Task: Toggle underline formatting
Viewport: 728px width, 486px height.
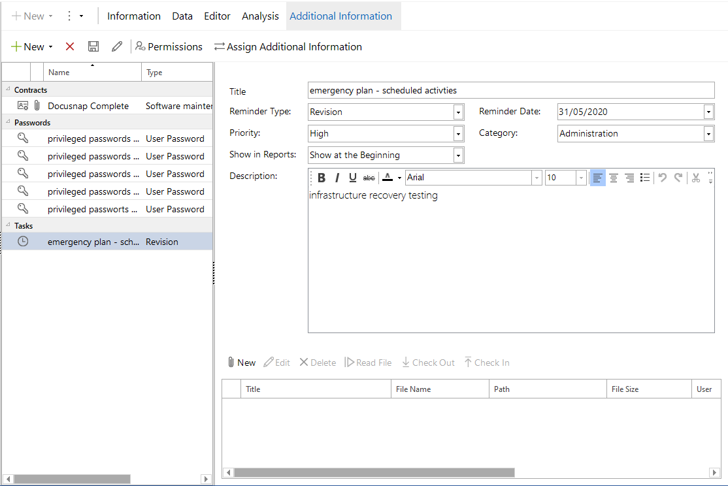Action: pyautogui.click(x=352, y=178)
